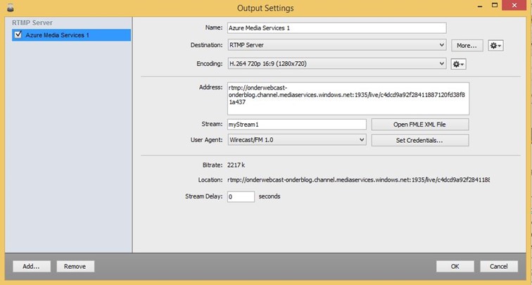This screenshot has width=532, height=285.
Task: Click the seconds label beside Stream Delay
Action: [x=270, y=196]
